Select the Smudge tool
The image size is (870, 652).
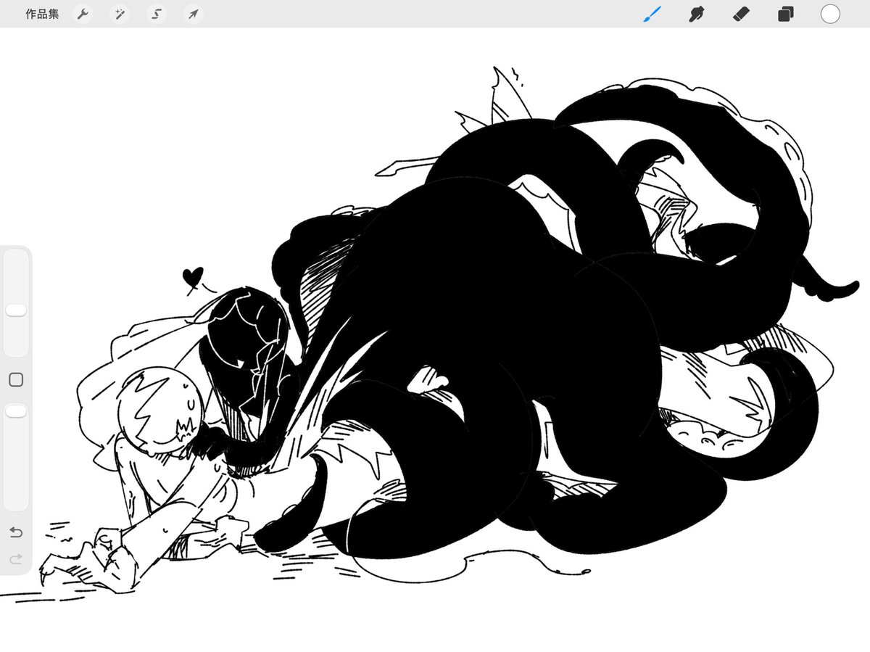click(696, 14)
